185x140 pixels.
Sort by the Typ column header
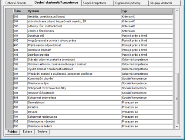tap(147, 11)
